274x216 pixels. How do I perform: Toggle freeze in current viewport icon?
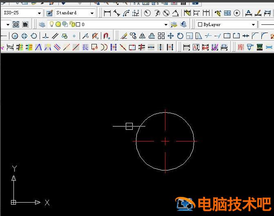65,24
